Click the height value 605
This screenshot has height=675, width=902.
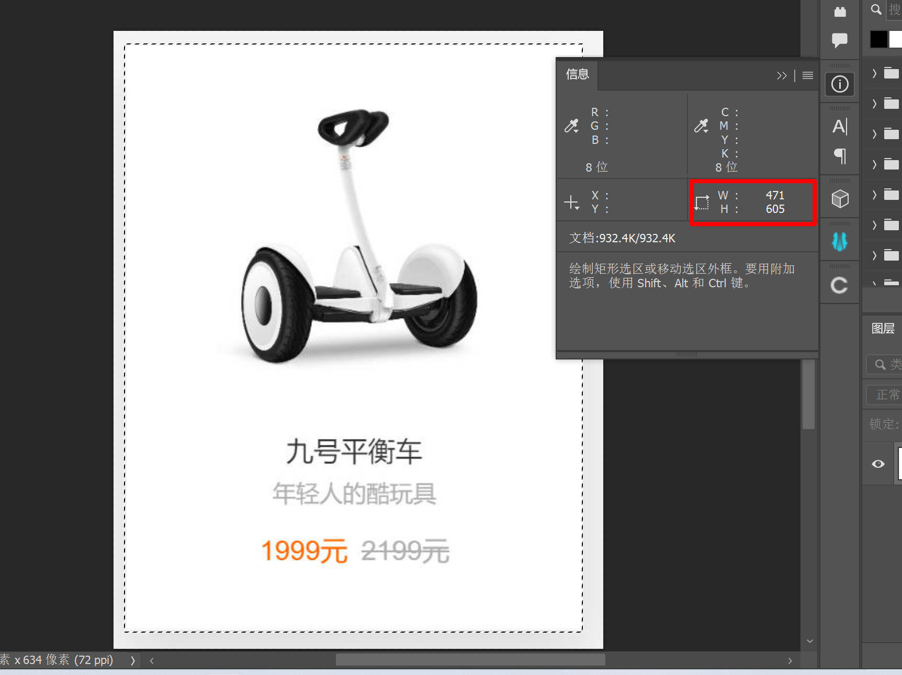point(775,209)
